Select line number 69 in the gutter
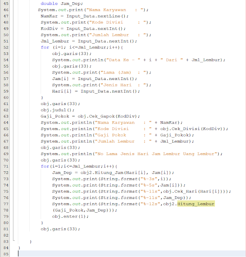The width and height of the screenshot is (246, 257). click(x=6, y=154)
